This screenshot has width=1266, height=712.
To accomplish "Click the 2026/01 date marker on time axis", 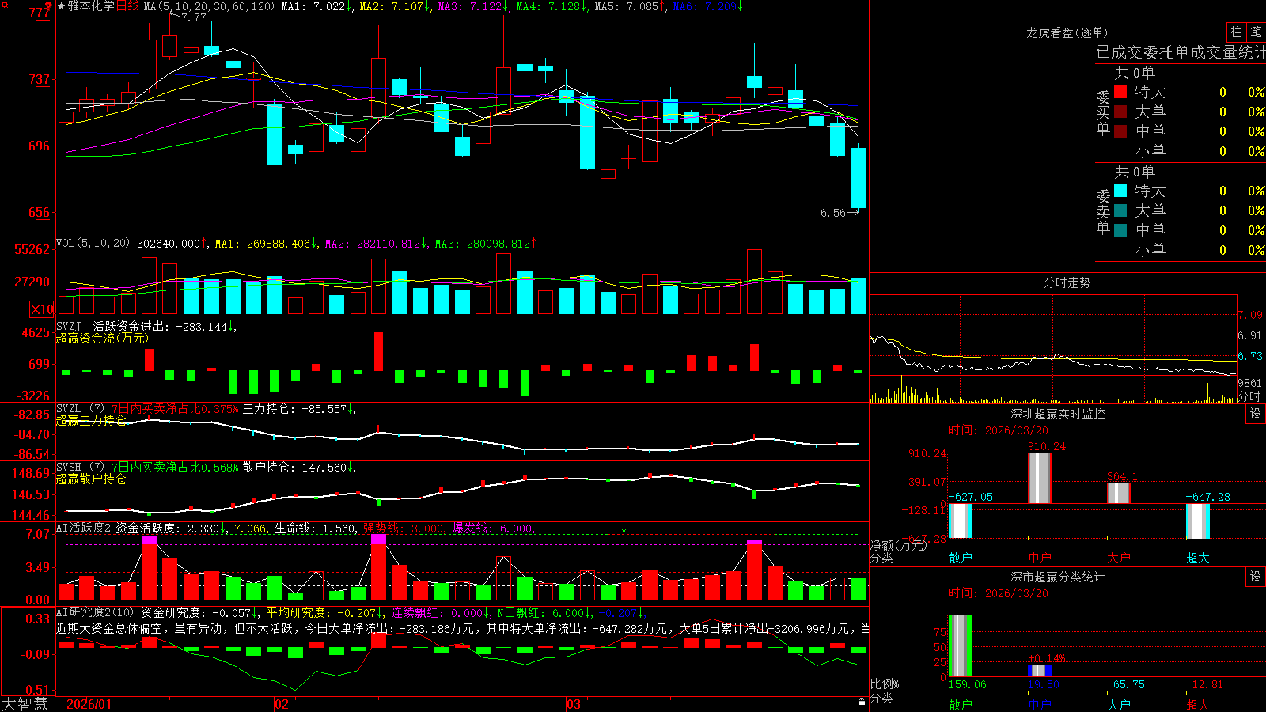I will pos(89,704).
